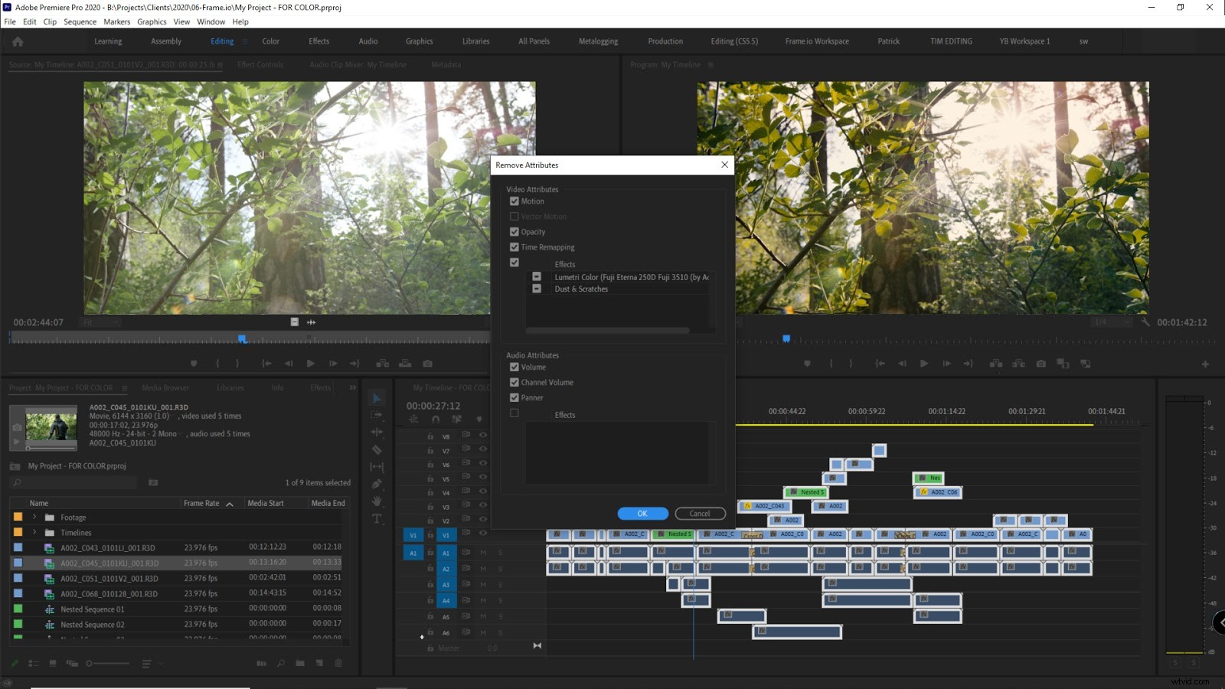Click the New Bin icon in the Project panel
Viewport: 1225px width, 689px height.
(300, 664)
